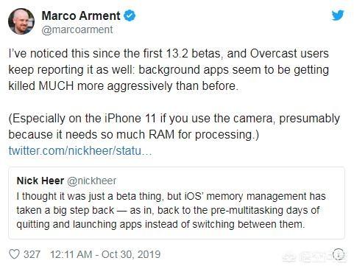Viewport: 354px width, 269px height.
Task: Click the paragraph about iPhone 11 camera
Action: coord(174,127)
